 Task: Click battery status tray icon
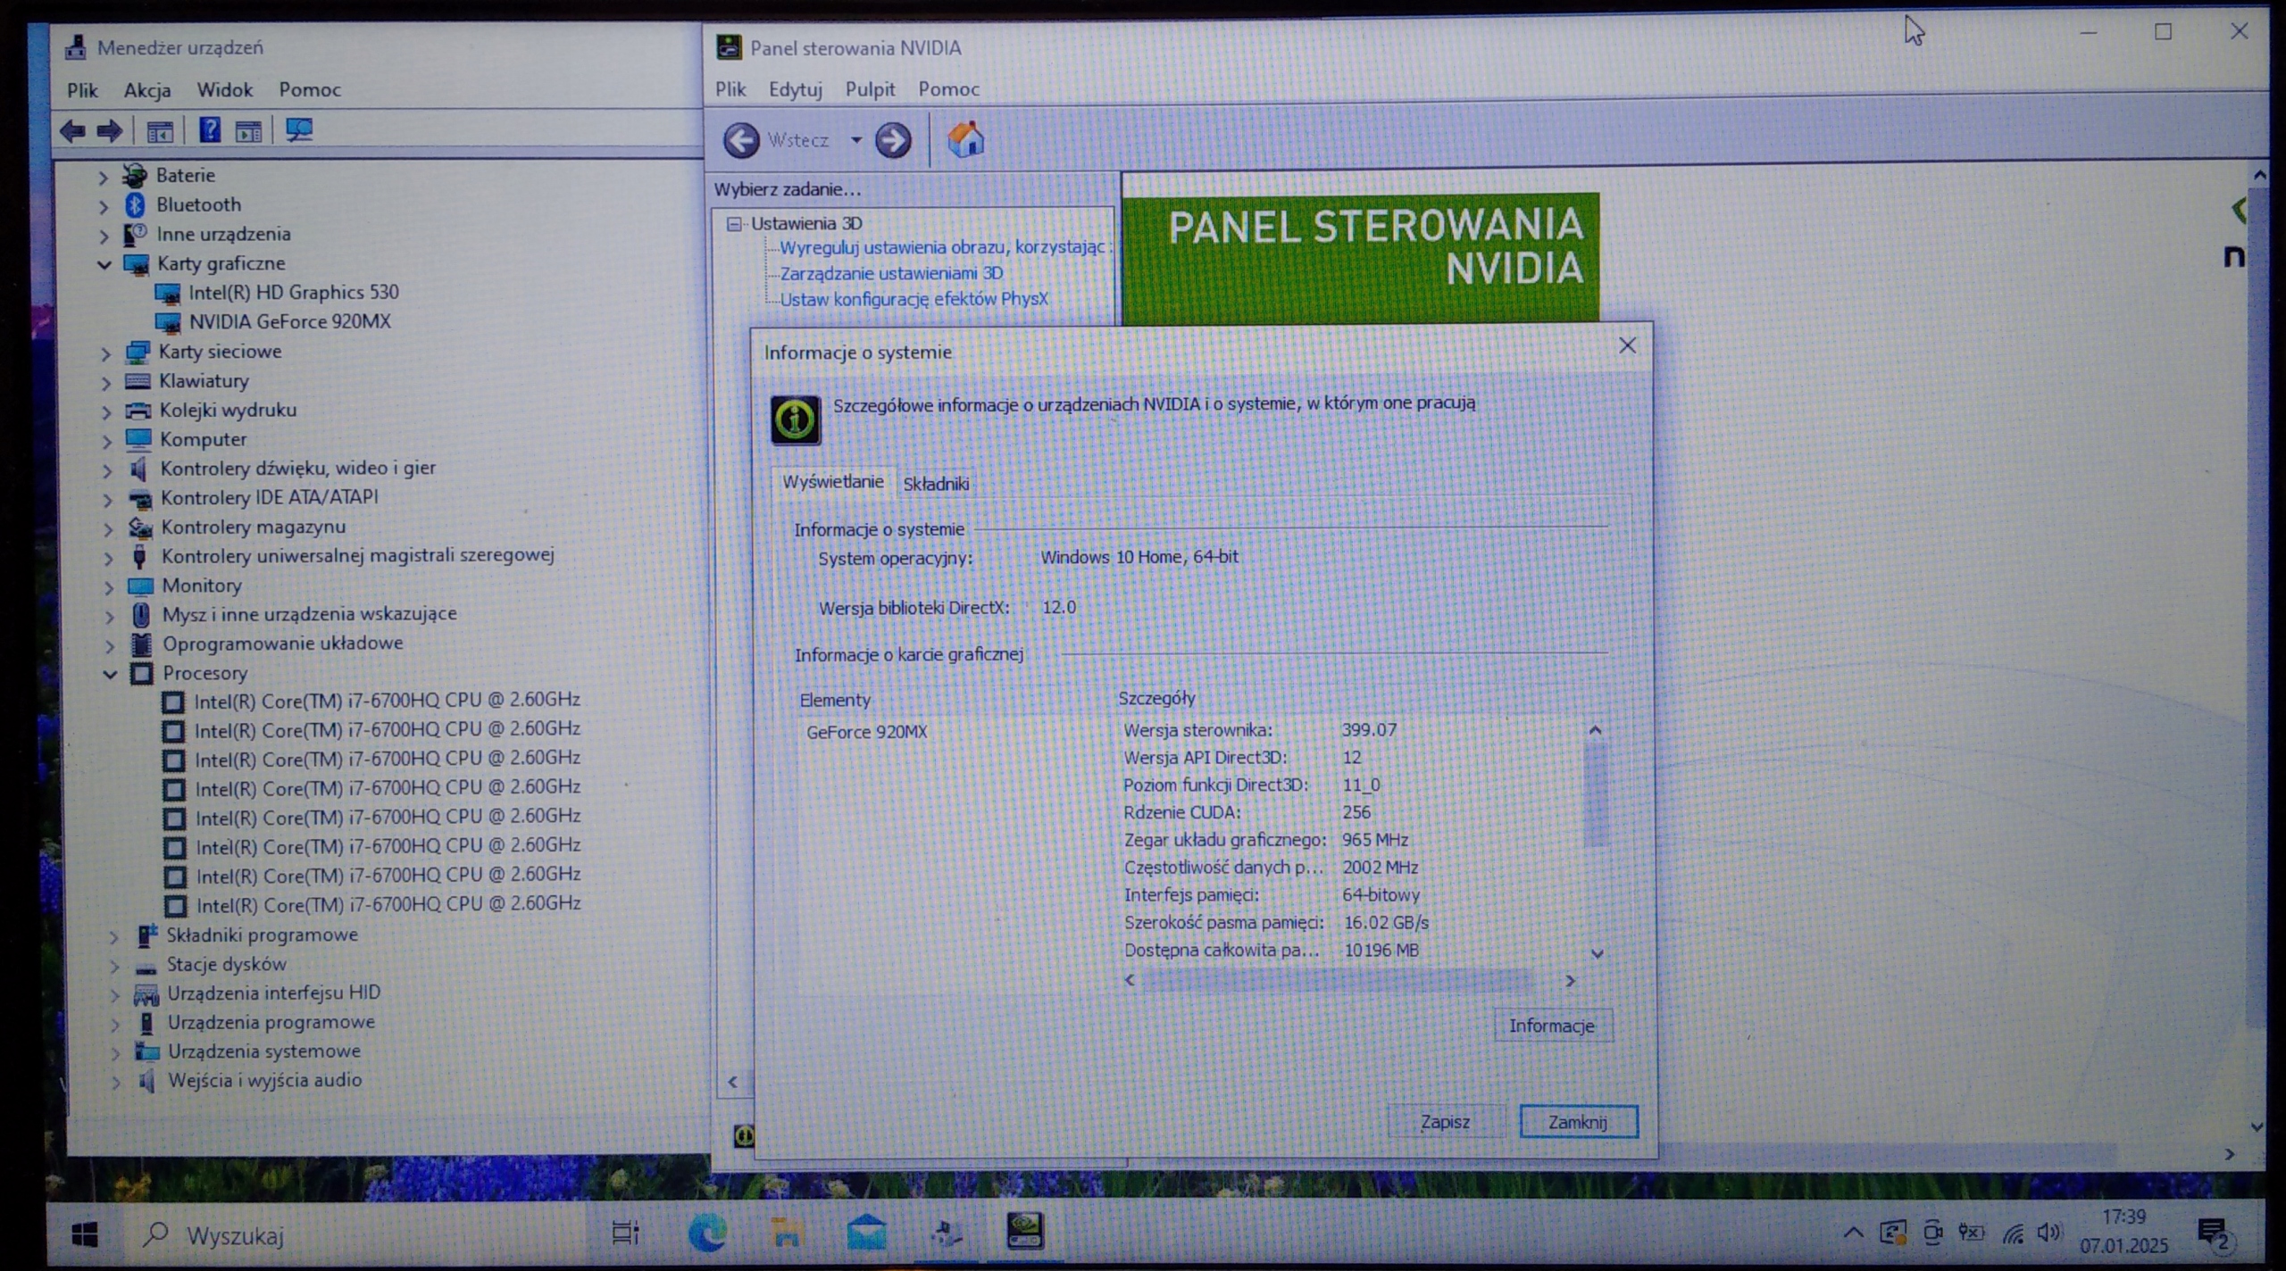[1971, 1234]
